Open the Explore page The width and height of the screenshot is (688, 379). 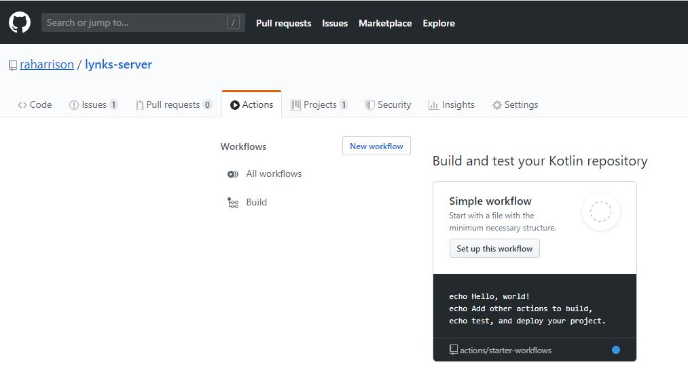(439, 23)
